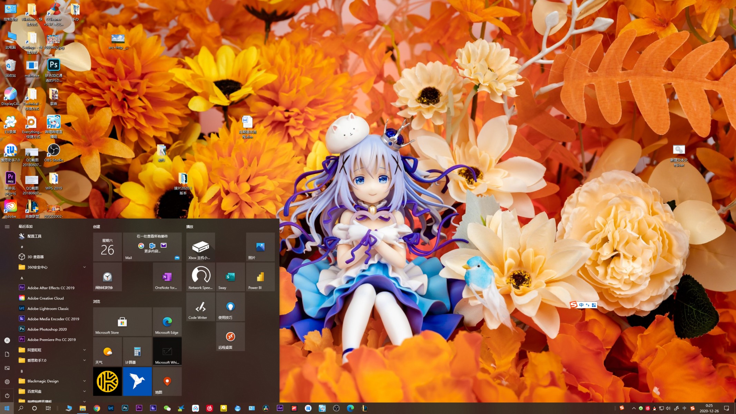Open the 计算器 calculator tile
This screenshot has height=414, width=736.
coord(137,352)
